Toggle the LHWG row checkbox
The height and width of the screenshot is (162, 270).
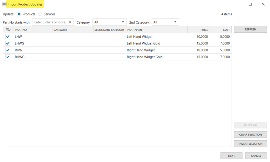pos(8,43)
